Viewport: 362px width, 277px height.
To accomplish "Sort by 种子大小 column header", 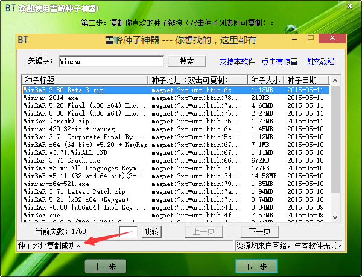I will pyautogui.click(x=265, y=80).
